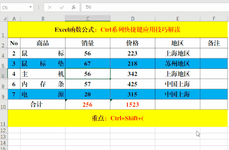Click the price cell 218
229x150 pixels.
pos(133,63)
